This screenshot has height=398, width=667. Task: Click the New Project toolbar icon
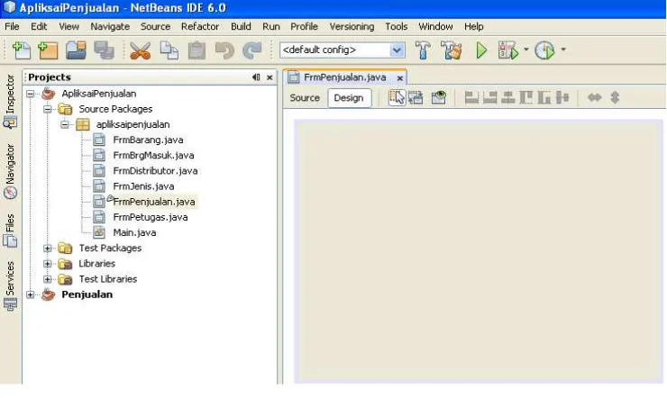coord(48,50)
